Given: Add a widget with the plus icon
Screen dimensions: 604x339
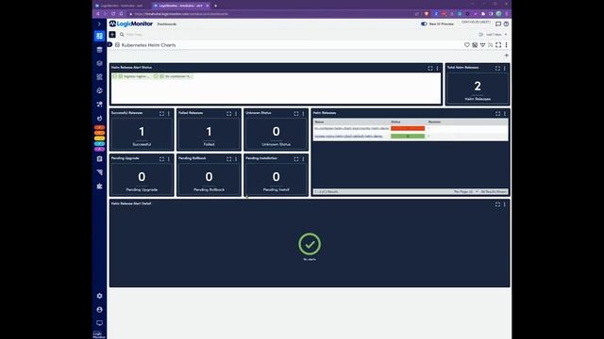Looking at the screenshot, I should coord(507,56).
